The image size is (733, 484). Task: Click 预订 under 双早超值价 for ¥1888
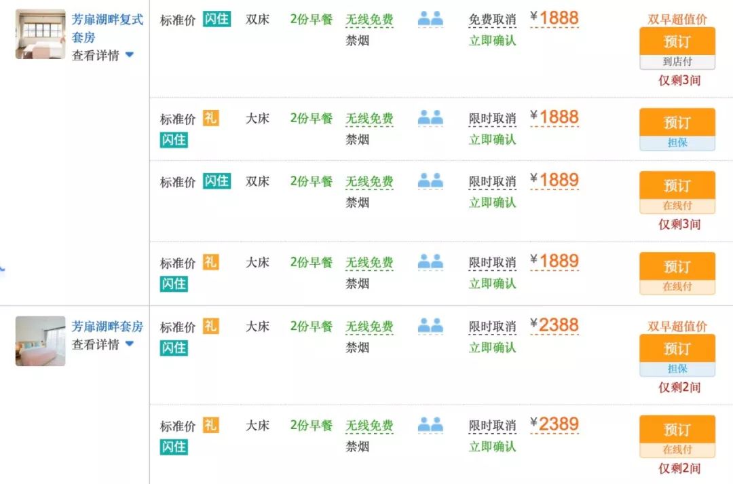click(677, 41)
